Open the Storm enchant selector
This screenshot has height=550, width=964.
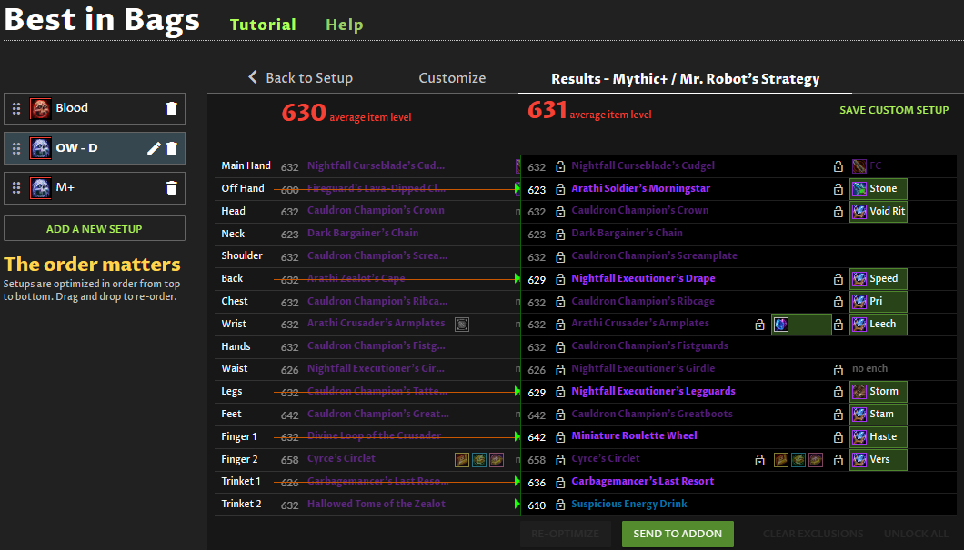point(878,392)
